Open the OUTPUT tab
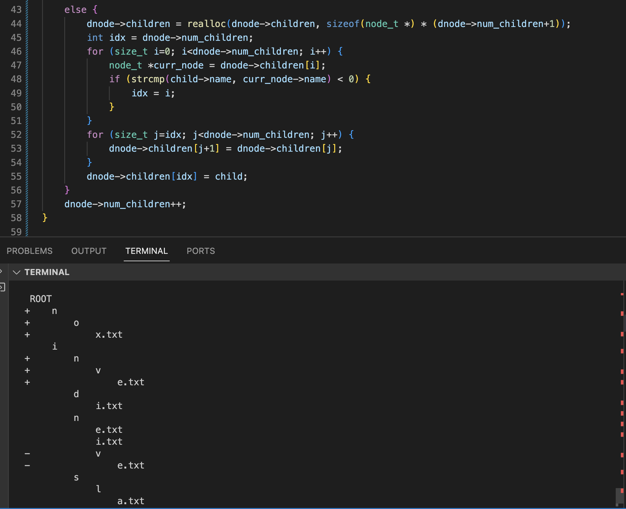This screenshot has height=509, width=626. [x=89, y=251]
